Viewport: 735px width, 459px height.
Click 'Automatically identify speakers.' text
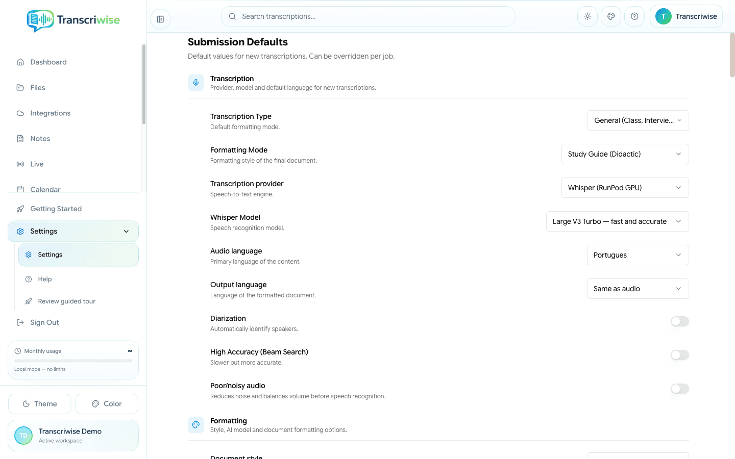click(x=254, y=329)
